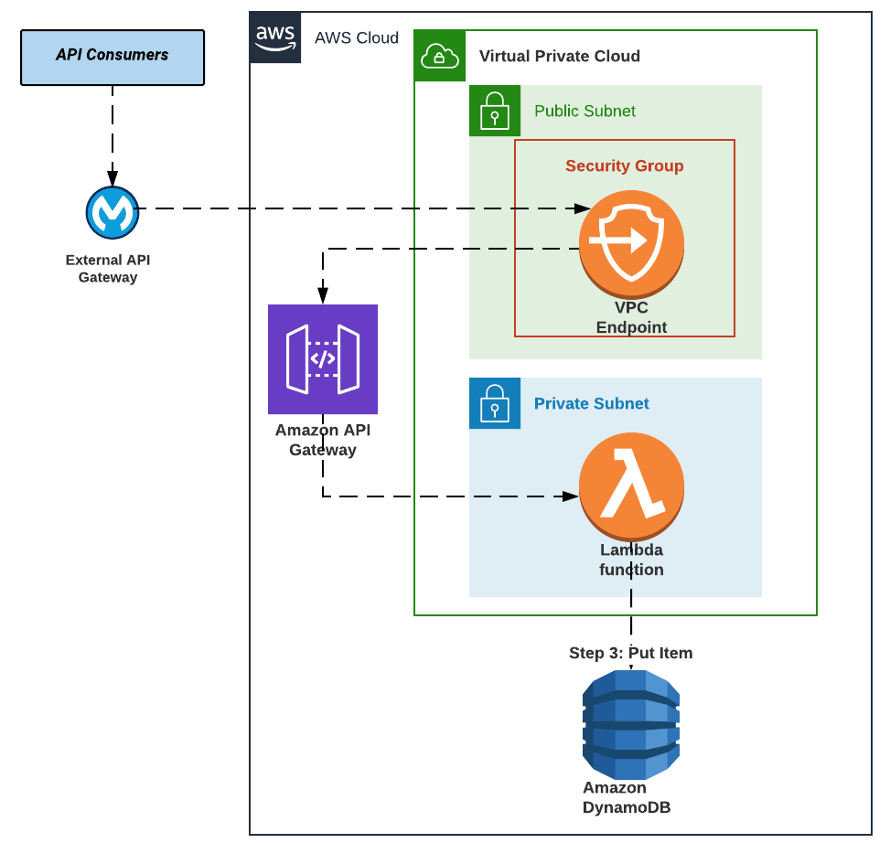
Task: Select the orange VPC Endpoint shield icon
Action: [631, 242]
